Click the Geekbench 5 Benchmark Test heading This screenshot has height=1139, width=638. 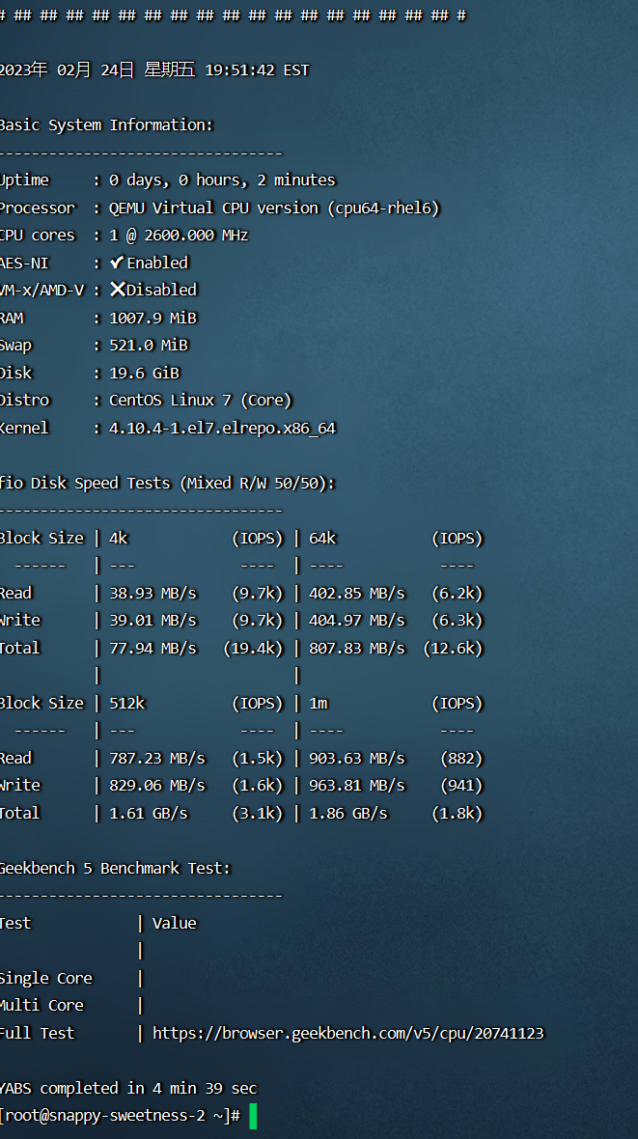[115, 868]
